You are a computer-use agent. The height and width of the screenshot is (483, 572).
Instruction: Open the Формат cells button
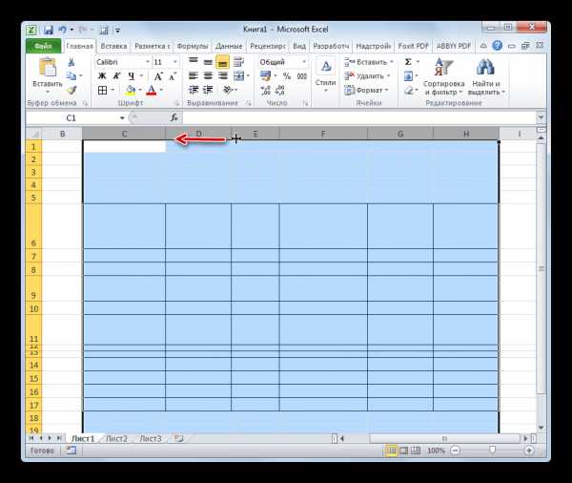pyautogui.click(x=366, y=90)
